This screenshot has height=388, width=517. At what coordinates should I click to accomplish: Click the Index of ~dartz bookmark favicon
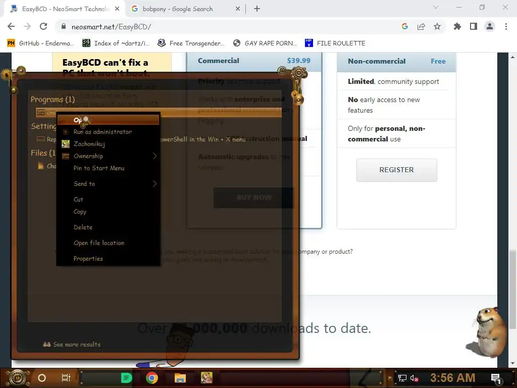click(x=86, y=43)
